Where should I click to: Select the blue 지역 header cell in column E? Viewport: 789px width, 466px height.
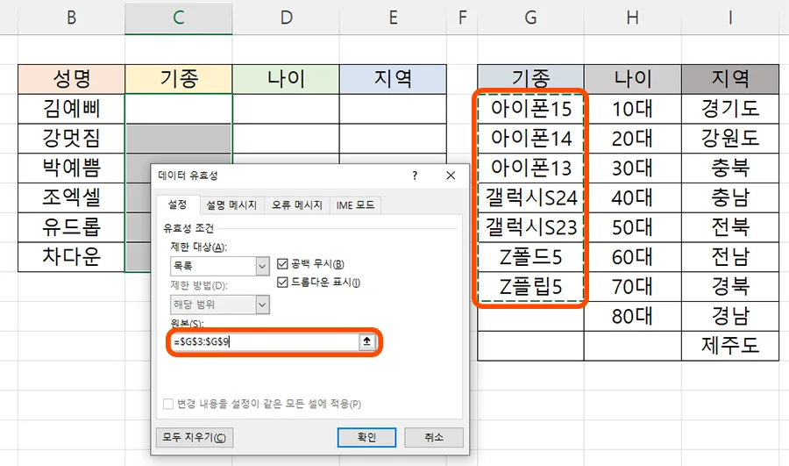tap(393, 79)
